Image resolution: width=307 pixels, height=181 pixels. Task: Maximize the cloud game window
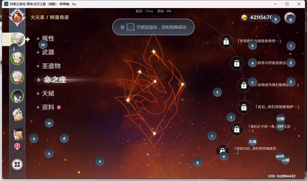tap(287, 4)
